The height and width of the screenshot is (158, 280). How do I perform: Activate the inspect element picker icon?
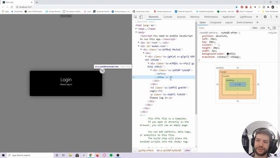(136, 17)
